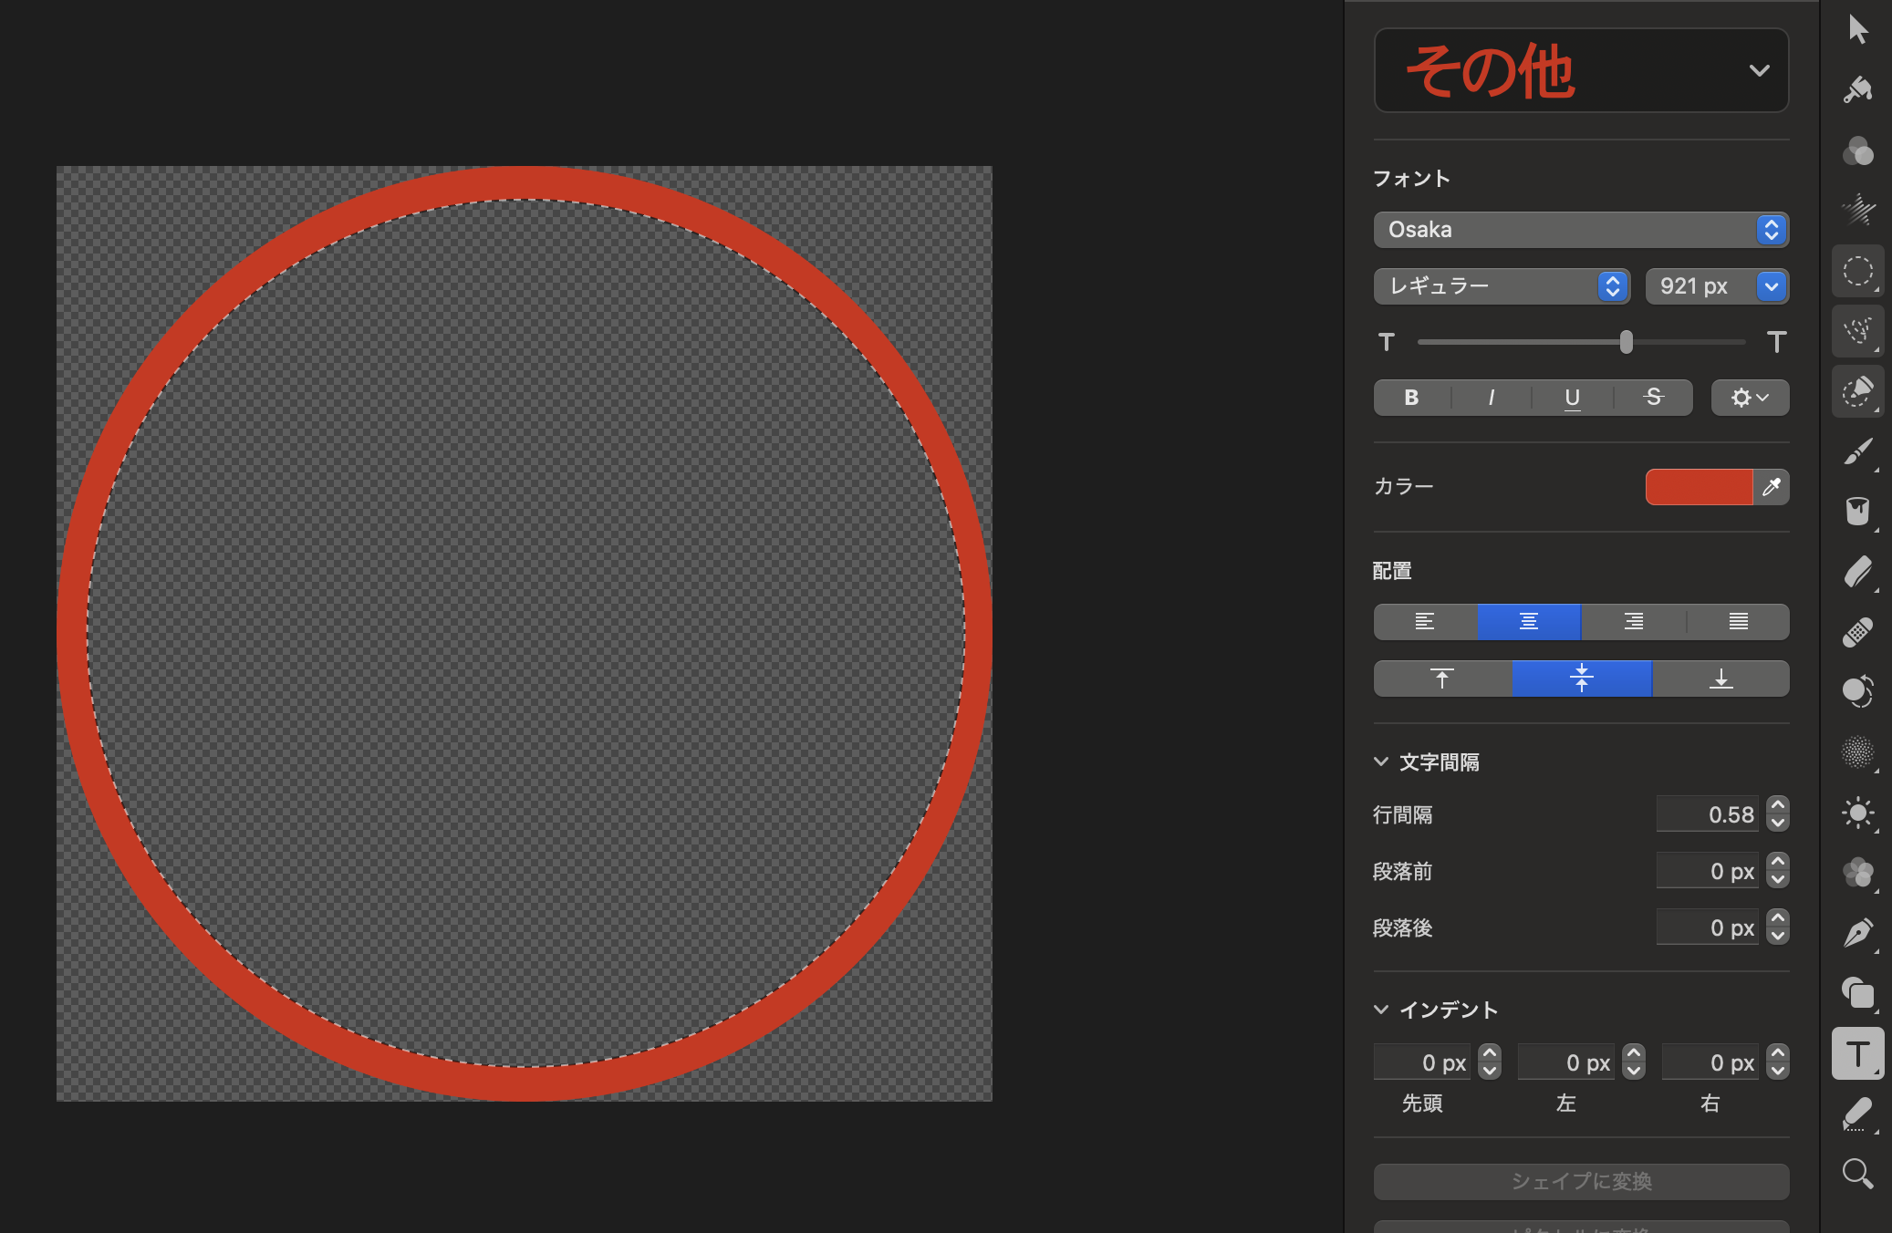Align text vertically to middle
Image resolution: width=1892 pixels, height=1233 pixels.
click(x=1582, y=679)
